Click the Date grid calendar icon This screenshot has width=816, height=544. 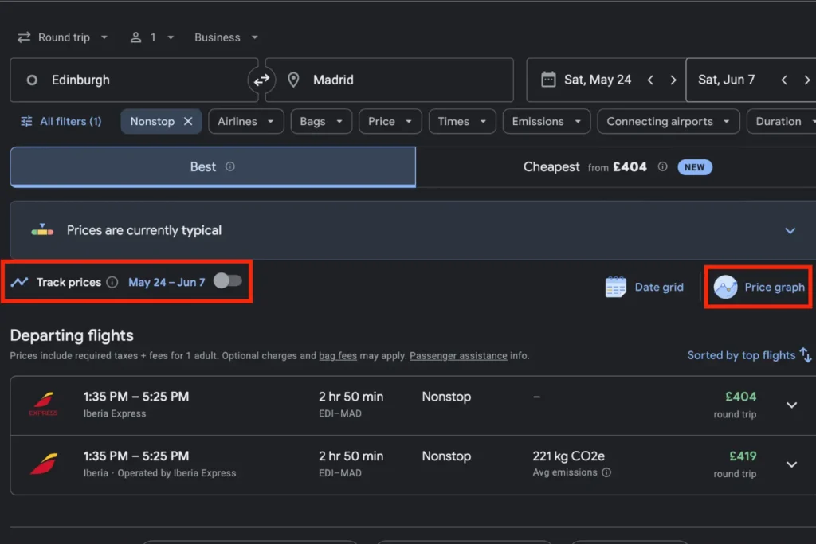pos(616,288)
